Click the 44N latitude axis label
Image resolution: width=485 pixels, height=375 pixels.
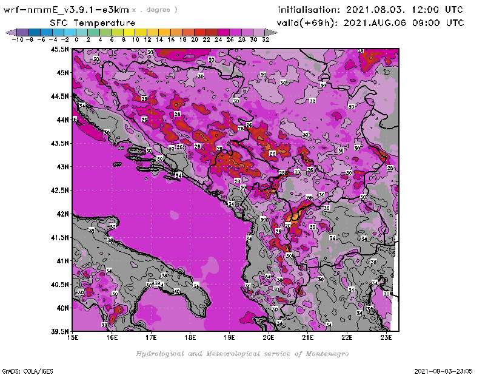click(x=62, y=120)
